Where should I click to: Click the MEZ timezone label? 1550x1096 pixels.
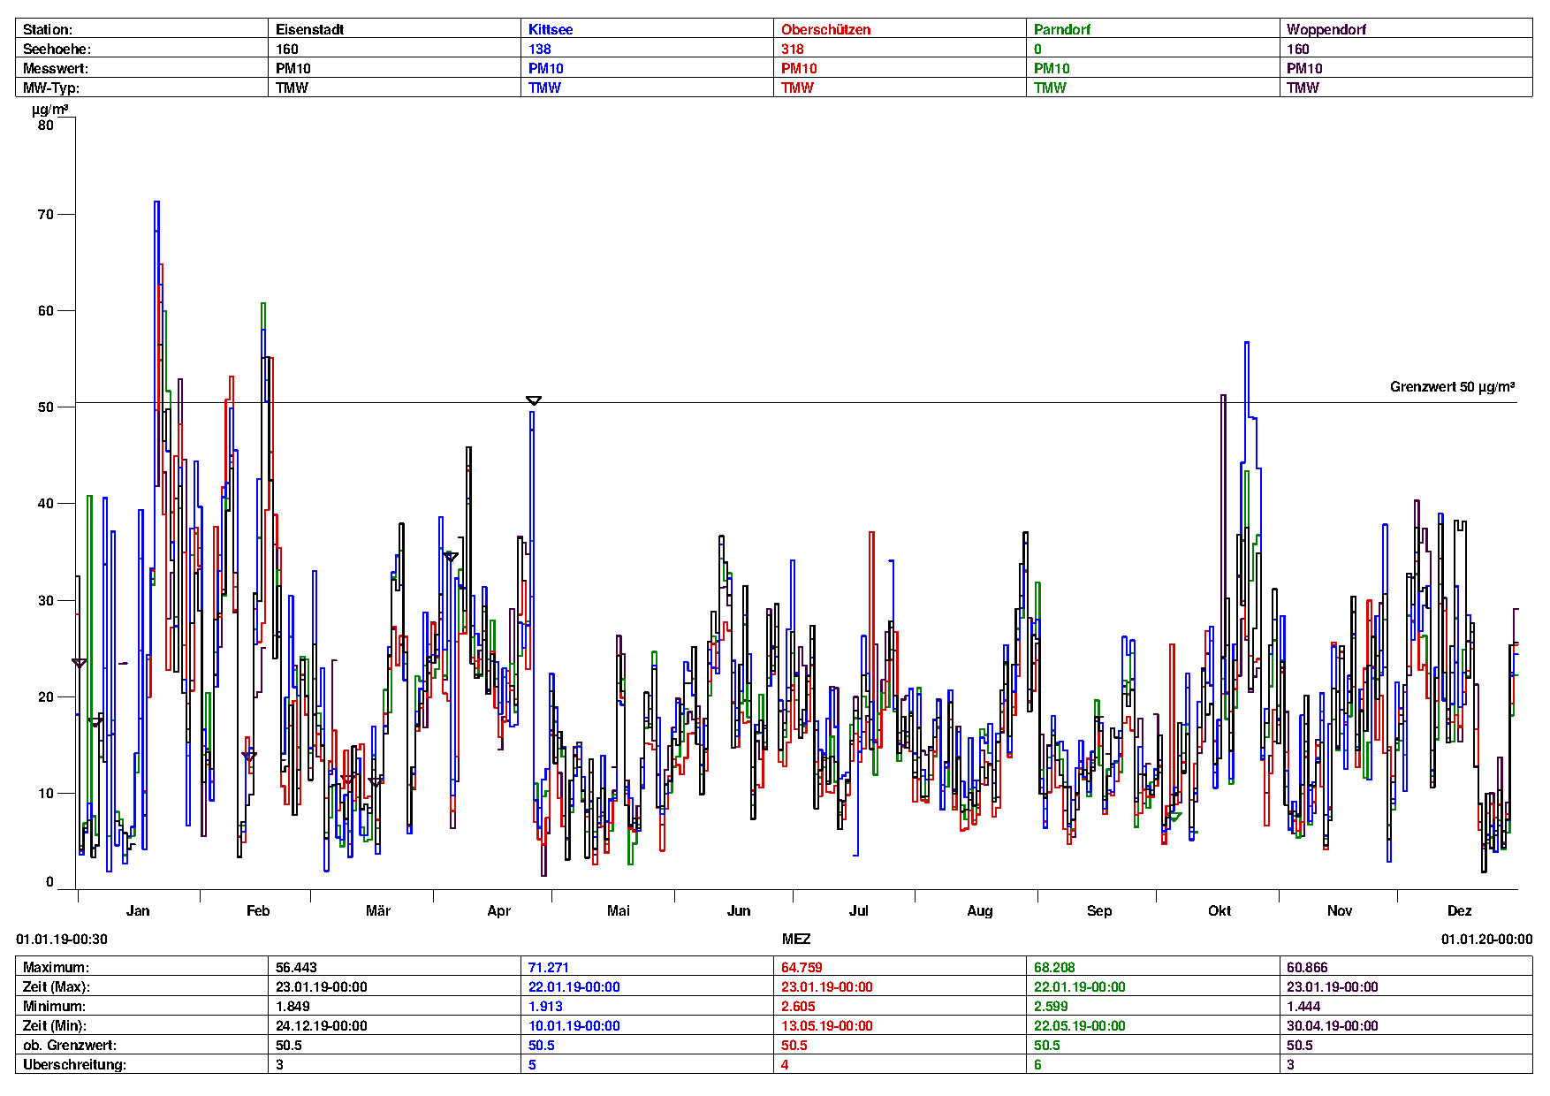(x=796, y=939)
